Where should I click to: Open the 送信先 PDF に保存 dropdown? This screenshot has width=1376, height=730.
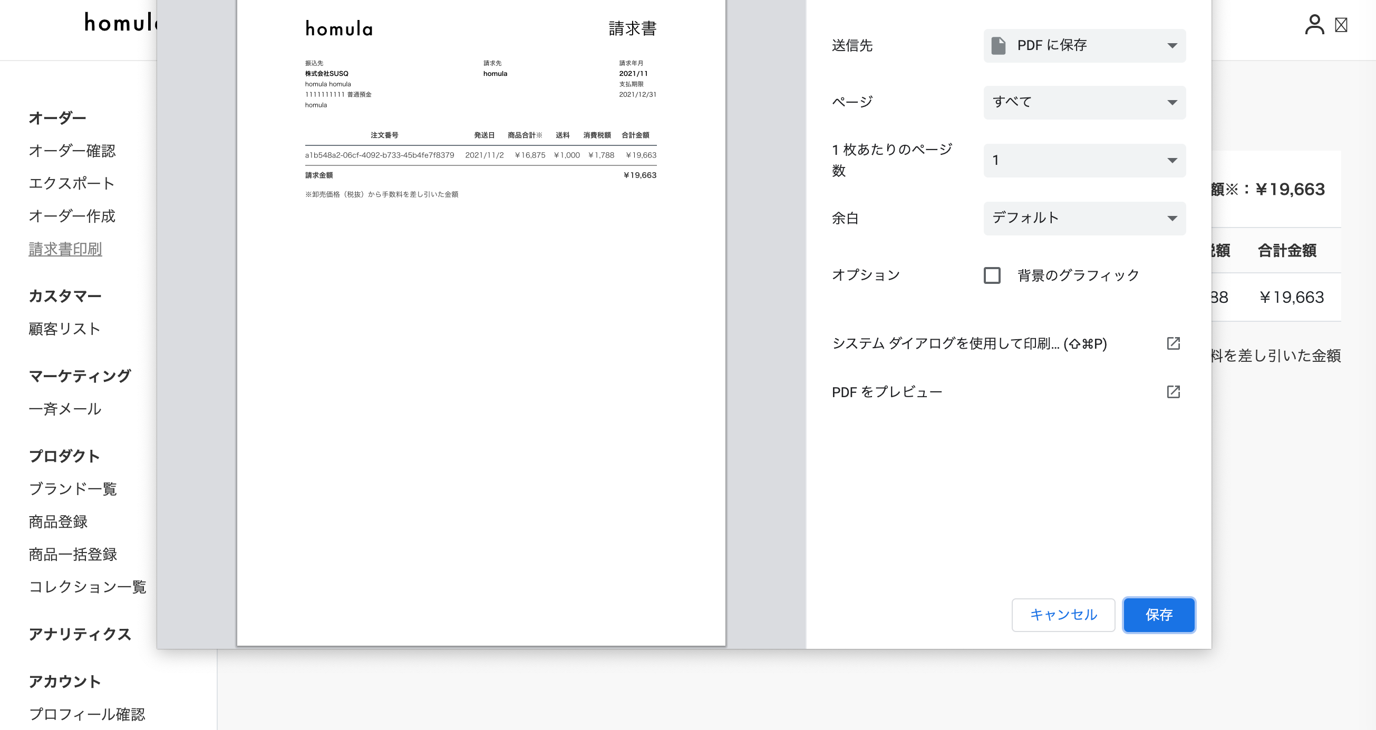[x=1084, y=45]
